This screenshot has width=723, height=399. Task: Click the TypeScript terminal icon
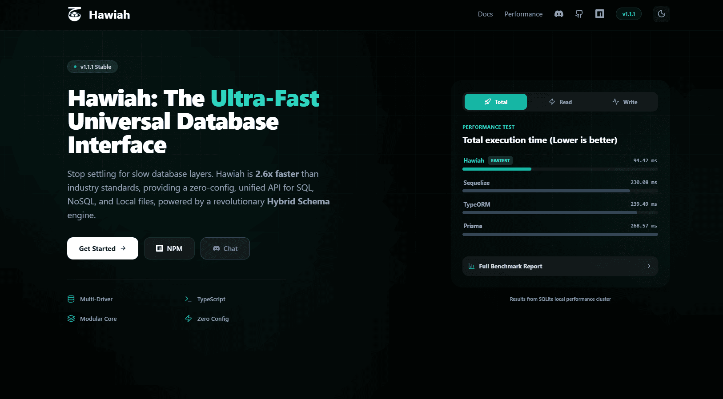(x=189, y=299)
